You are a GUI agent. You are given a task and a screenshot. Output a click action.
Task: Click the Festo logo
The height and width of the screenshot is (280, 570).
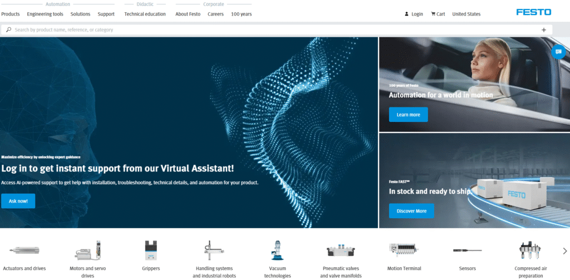(534, 12)
